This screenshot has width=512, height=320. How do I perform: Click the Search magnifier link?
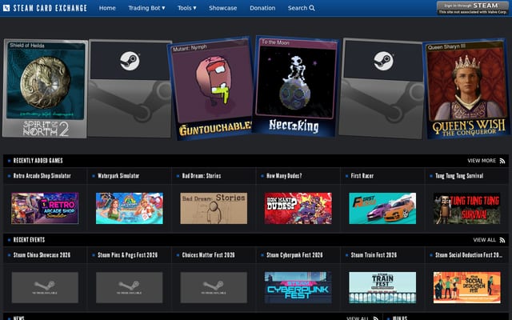tap(301, 8)
